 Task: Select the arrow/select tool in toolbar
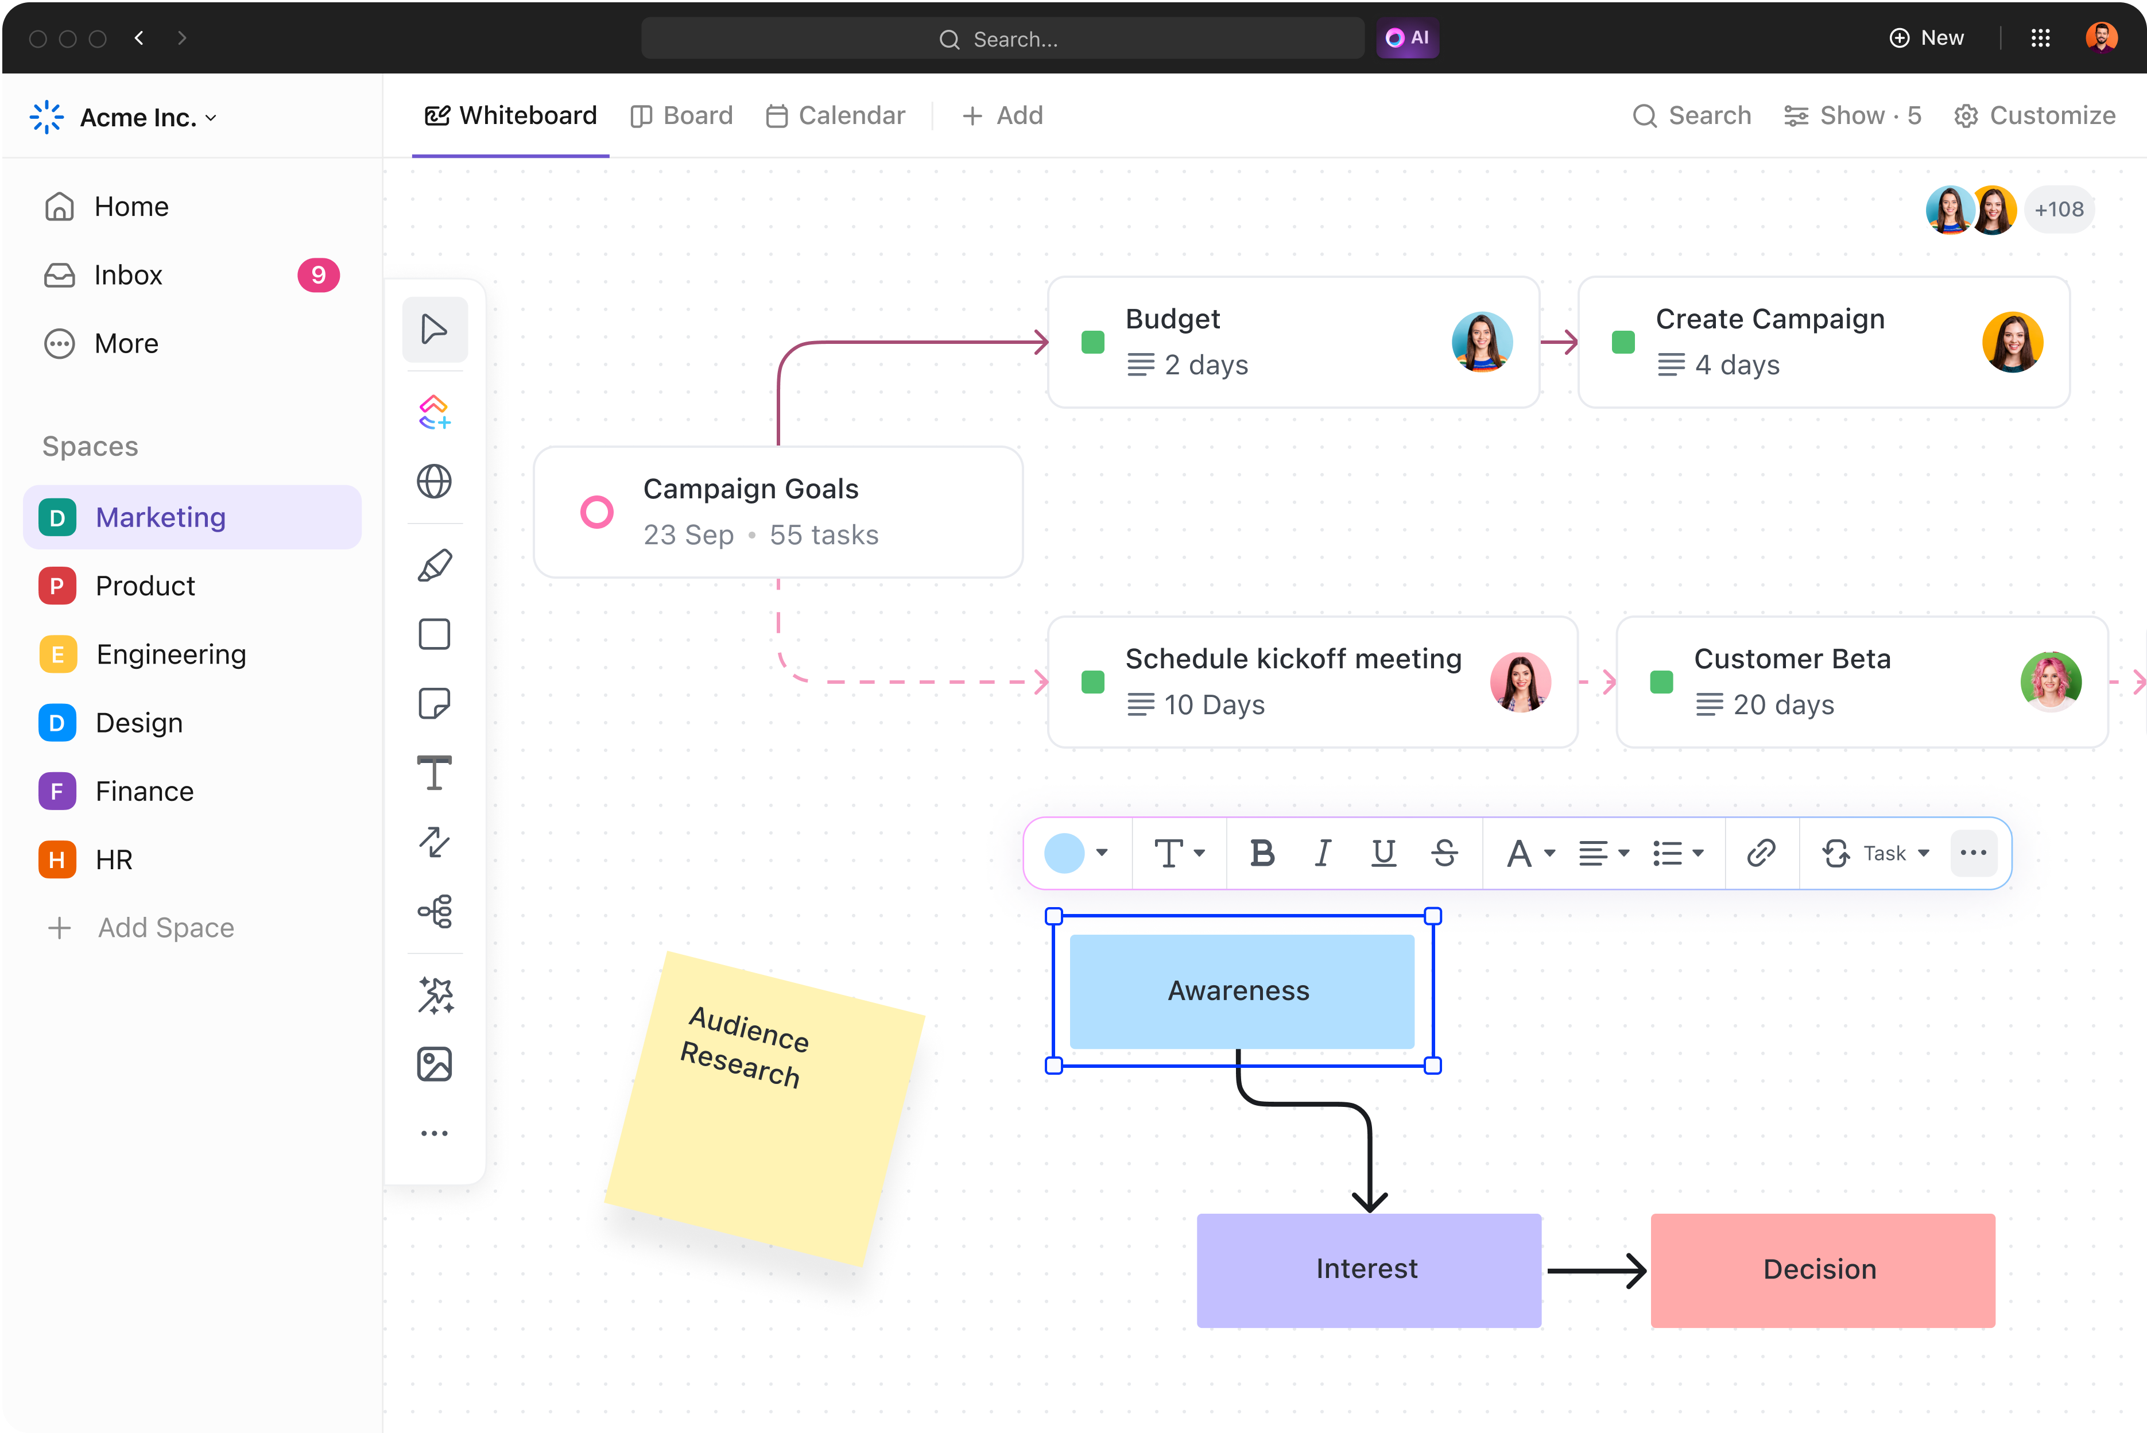(435, 330)
